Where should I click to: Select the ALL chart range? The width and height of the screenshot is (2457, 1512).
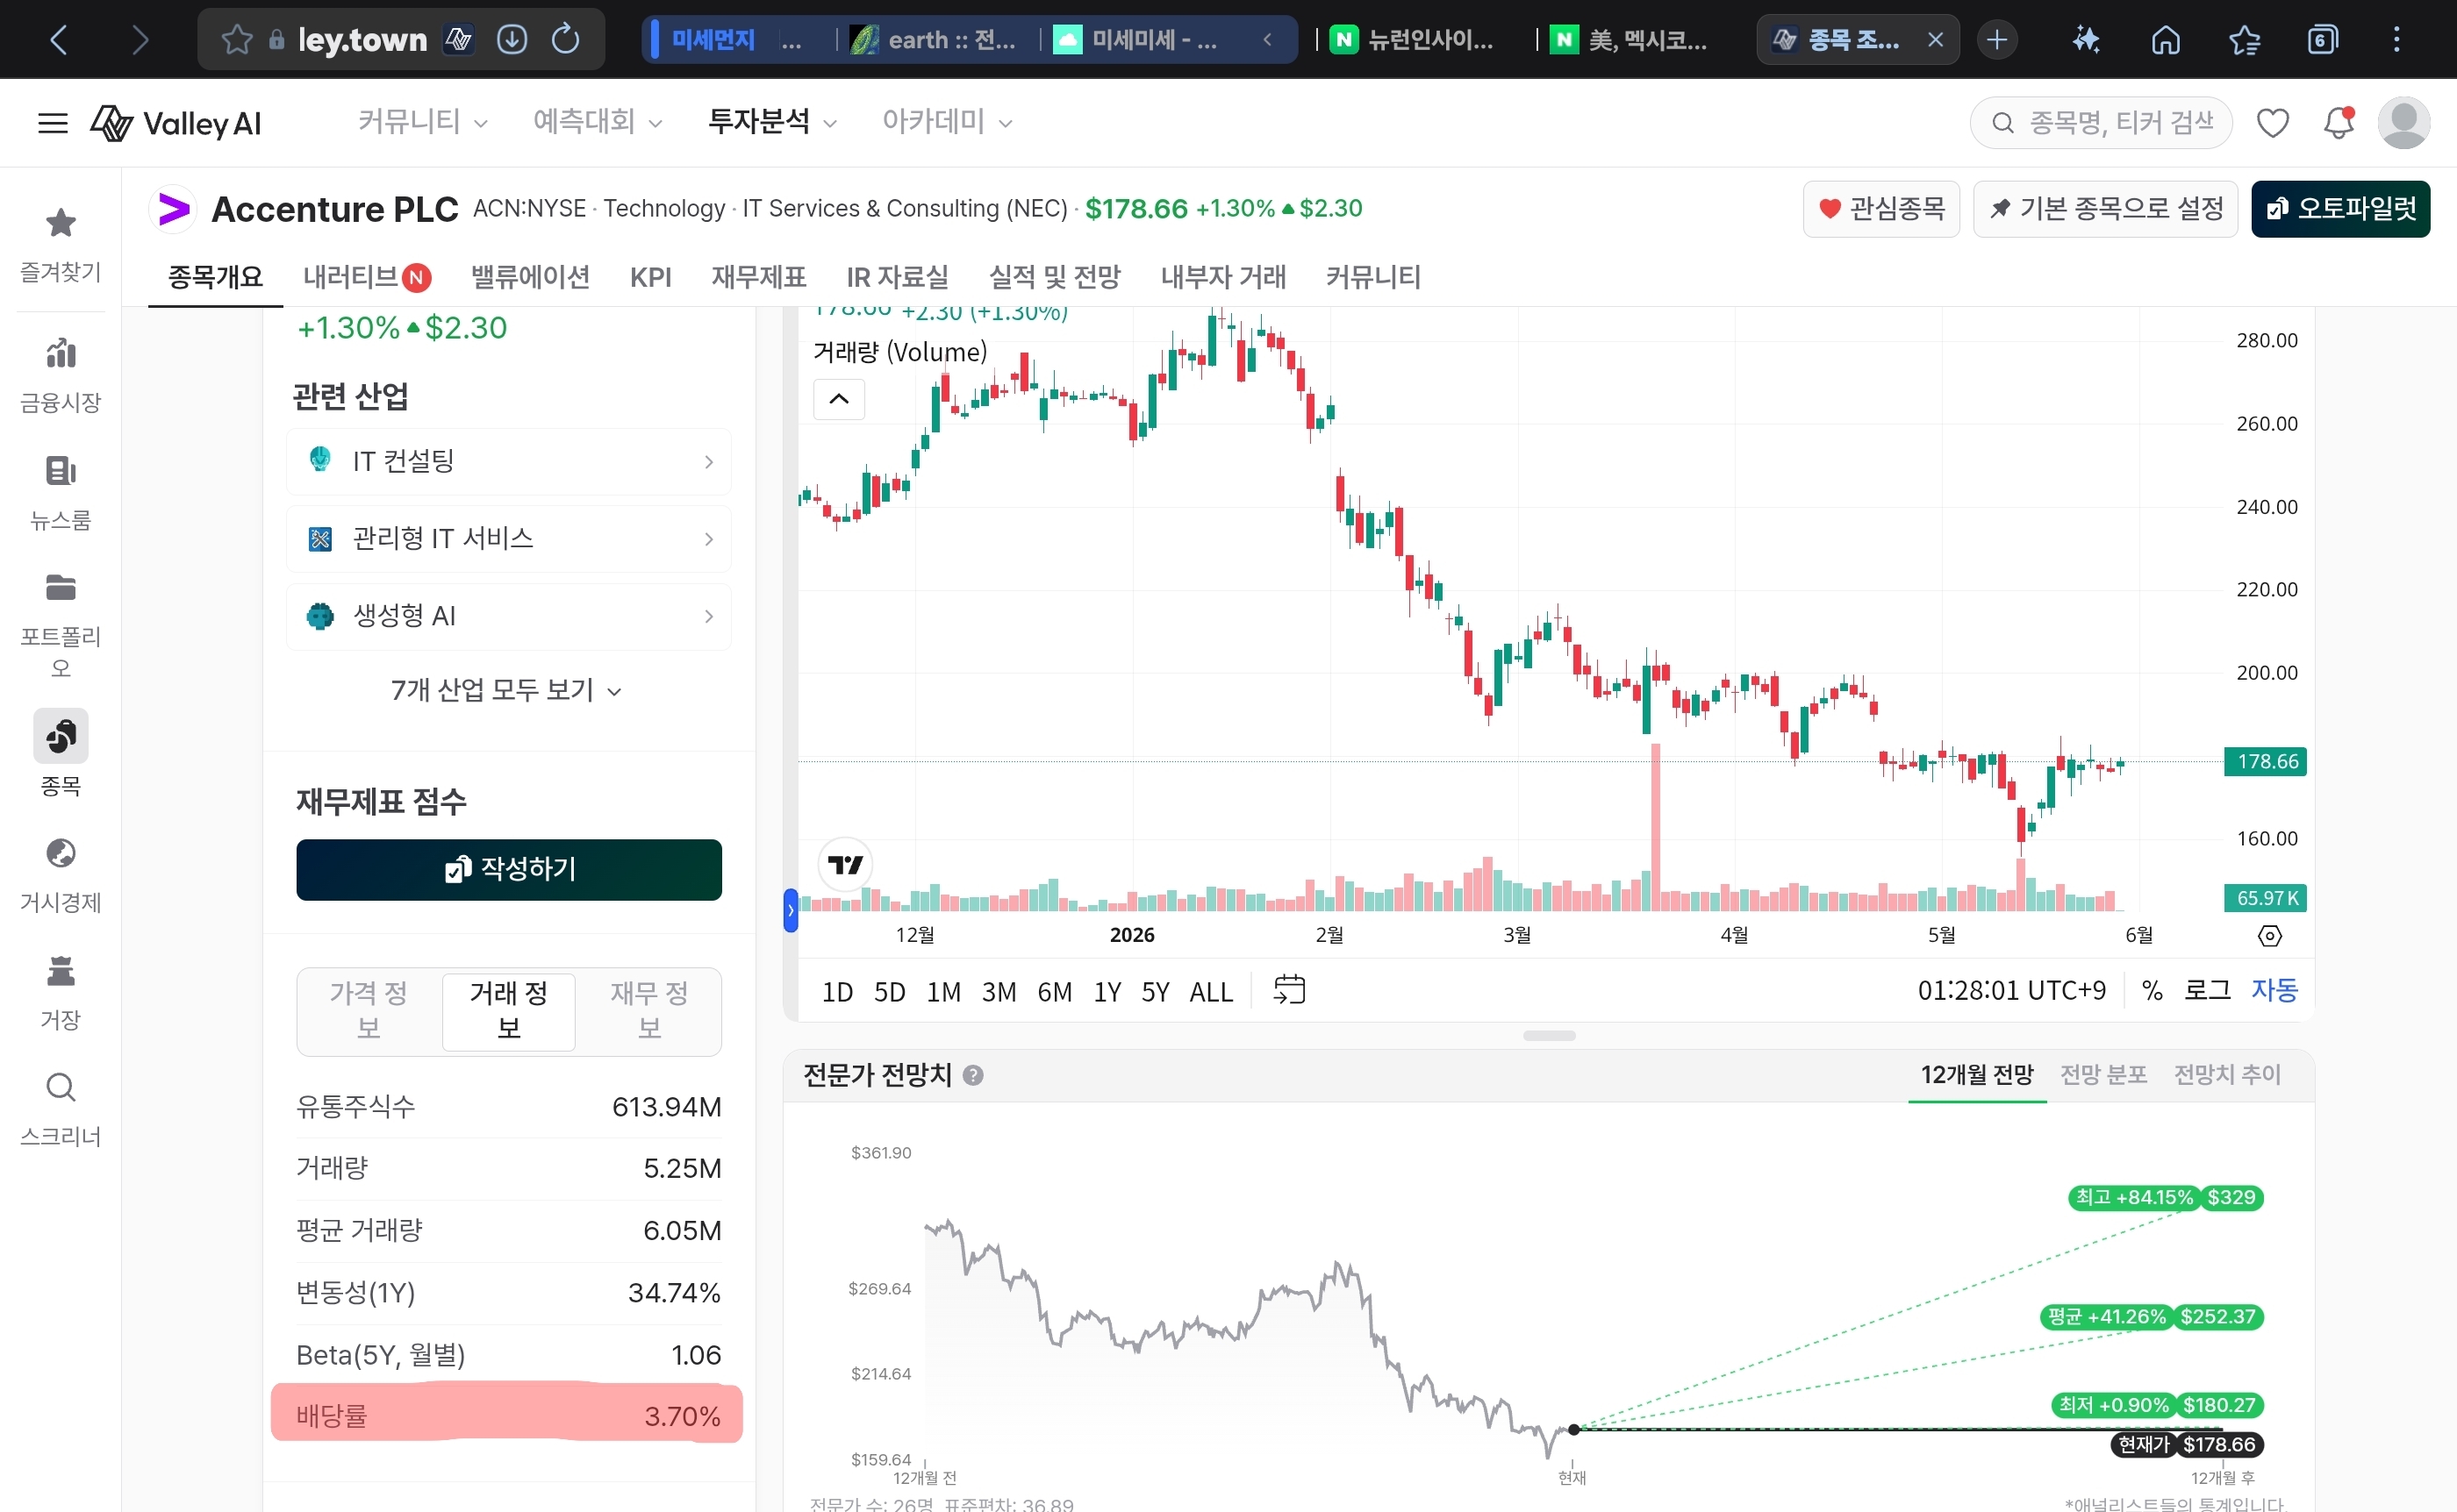click(x=1210, y=992)
